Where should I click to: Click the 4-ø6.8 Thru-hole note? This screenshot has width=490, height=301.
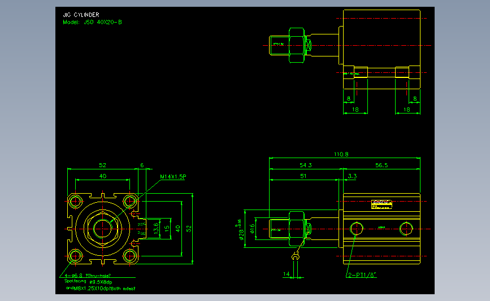[x=88, y=276]
